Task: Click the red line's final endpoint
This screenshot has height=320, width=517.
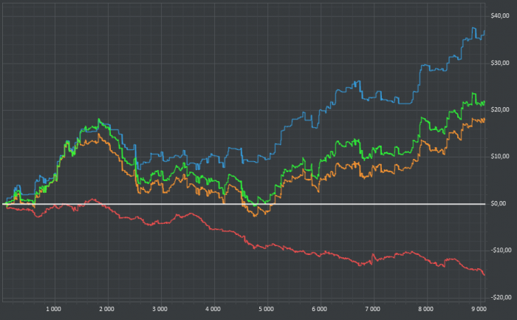Action: [485, 275]
